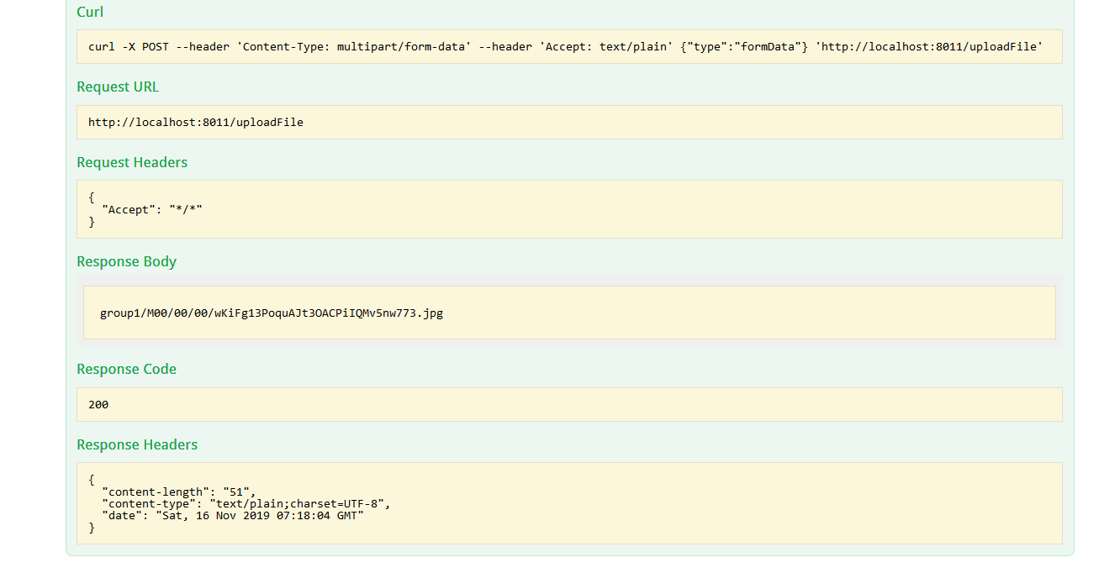The height and width of the screenshot is (573, 1104).
Task: Click the Response Code heading
Action: click(x=126, y=369)
